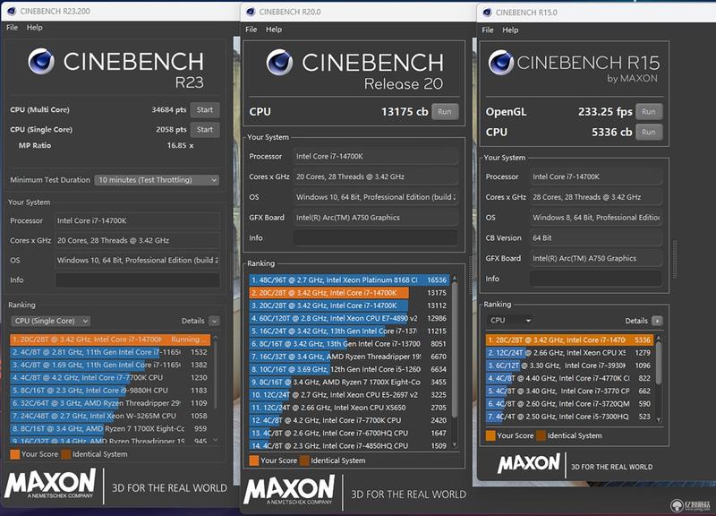The height and width of the screenshot is (516, 716).
Task: Select R20 ranking row 'Xeon CPU X5650' 2705
Action: point(349,408)
